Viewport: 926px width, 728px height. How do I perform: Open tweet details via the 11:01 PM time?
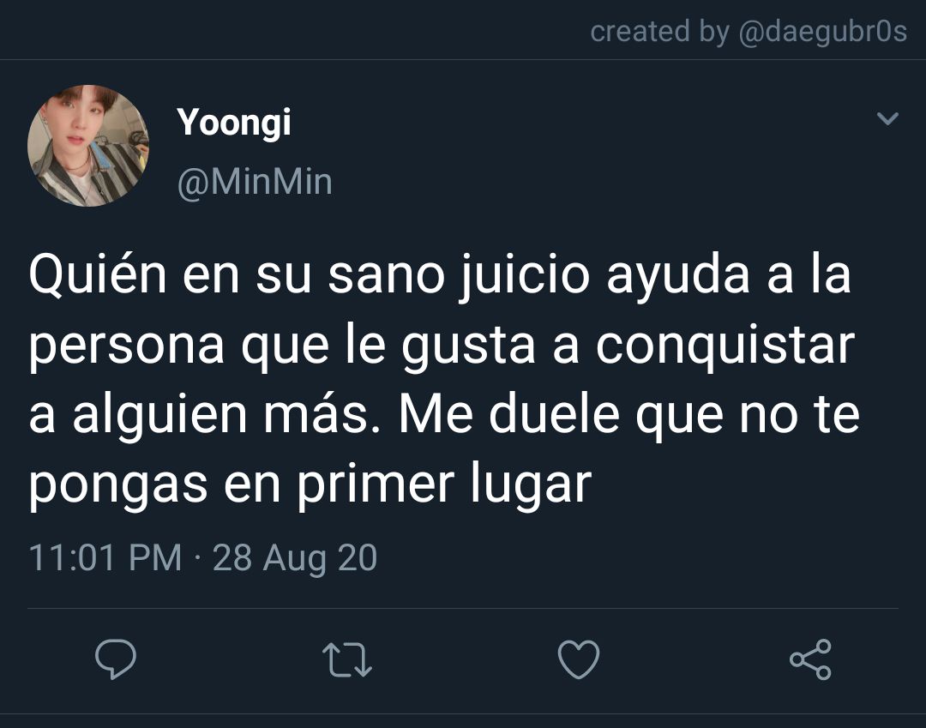tap(105, 557)
